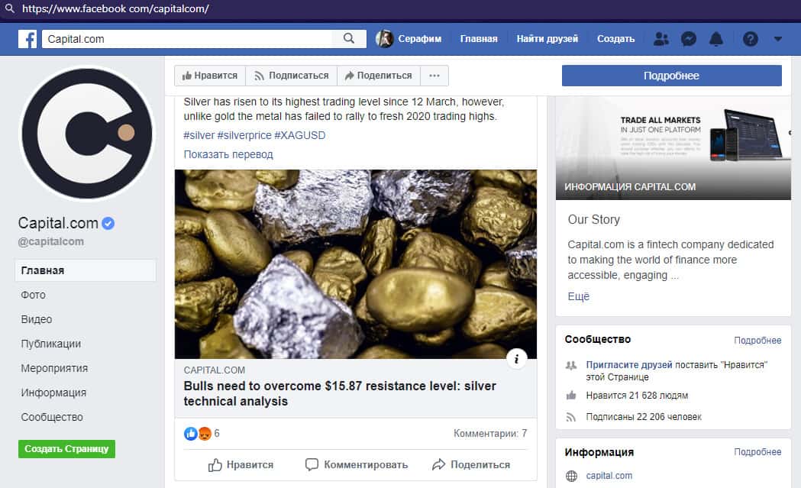Click Комментарии: 7 count
801x488 pixels.
490,433
